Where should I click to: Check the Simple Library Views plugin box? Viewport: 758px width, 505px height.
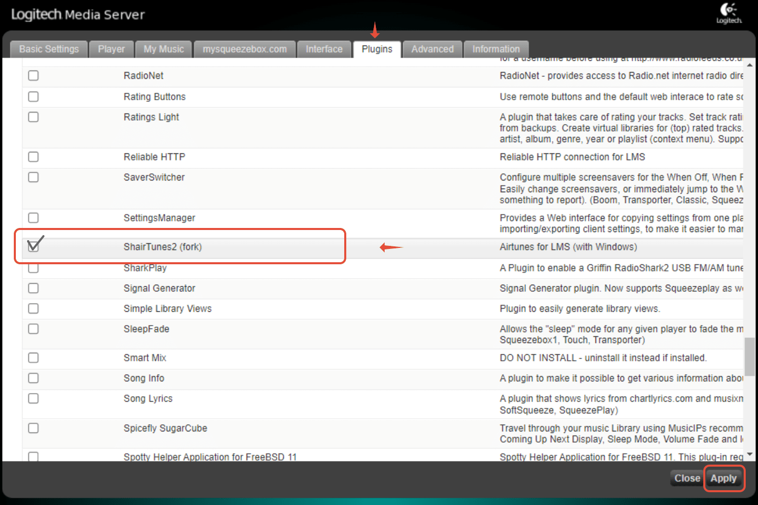click(33, 309)
